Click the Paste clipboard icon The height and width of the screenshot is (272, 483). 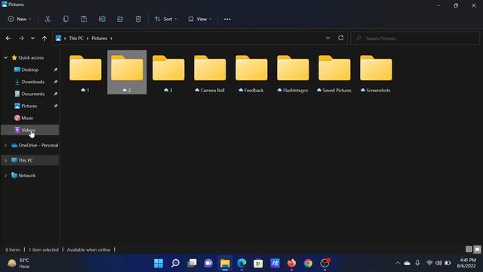click(x=84, y=19)
